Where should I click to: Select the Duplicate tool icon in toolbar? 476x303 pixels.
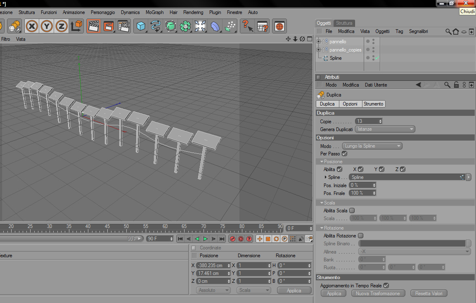14,26
